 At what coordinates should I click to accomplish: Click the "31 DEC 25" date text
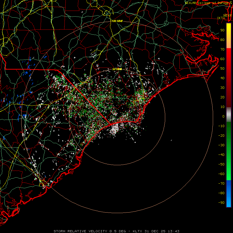(x=155, y=231)
